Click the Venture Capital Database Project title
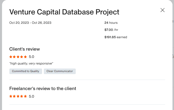The height and width of the screenshot is (110, 174). [x=64, y=12]
